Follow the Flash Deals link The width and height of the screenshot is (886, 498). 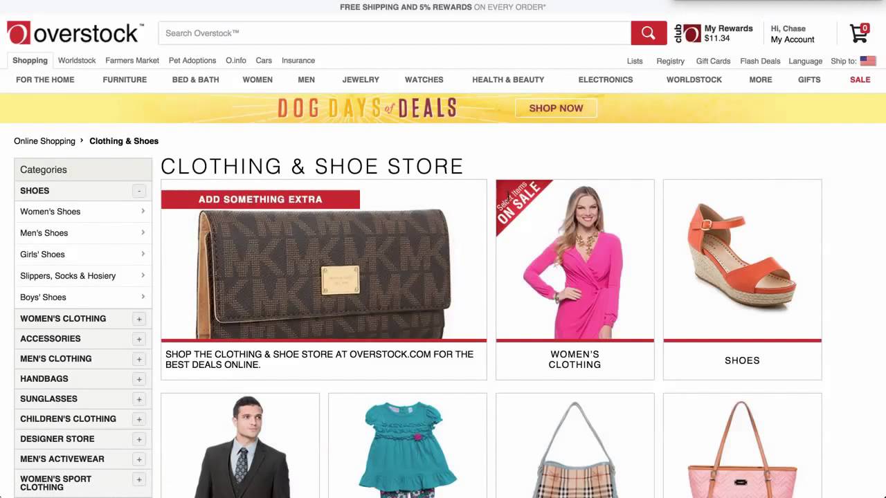coord(760,61)
